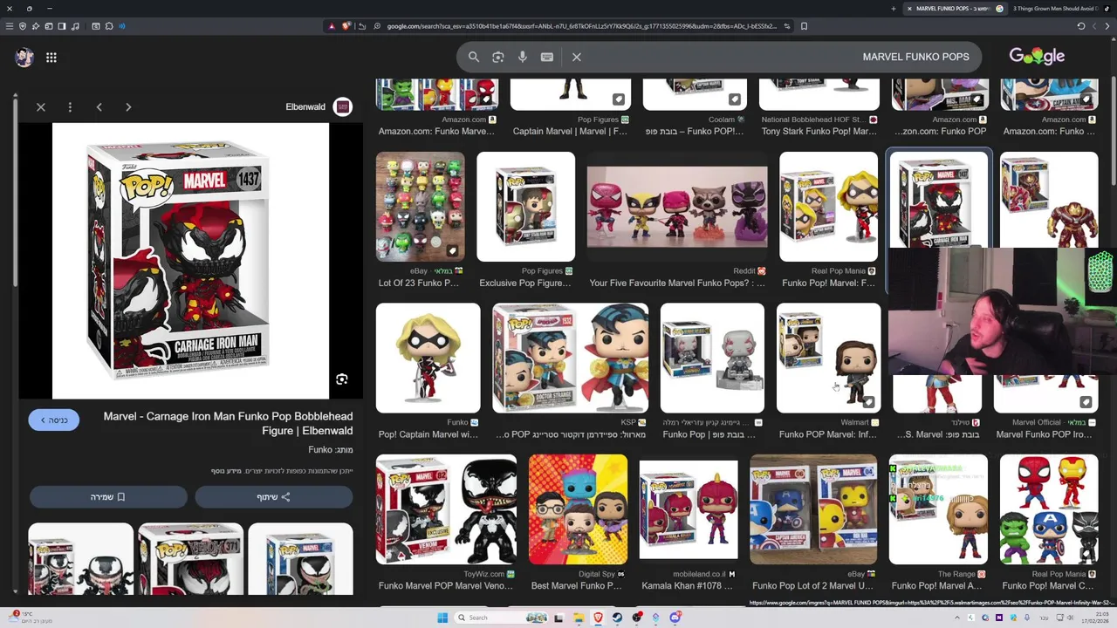The width and height of the screenshot is (1117, 628).
Task: Click the Brave shield VPN toolbar icon
Action: pos(23,26)
